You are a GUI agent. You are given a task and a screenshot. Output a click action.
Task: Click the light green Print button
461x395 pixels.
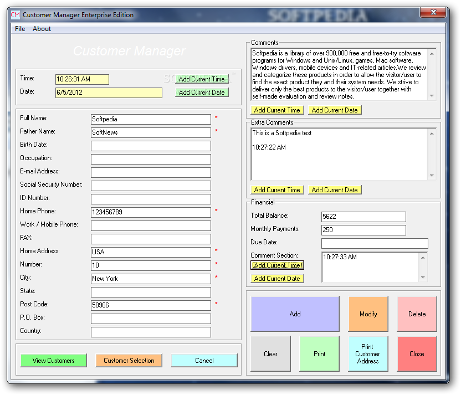tap(319, 354)
